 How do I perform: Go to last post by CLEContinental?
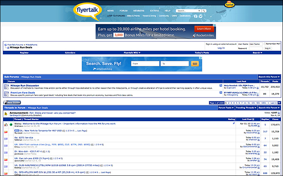(x=258, y=147)
